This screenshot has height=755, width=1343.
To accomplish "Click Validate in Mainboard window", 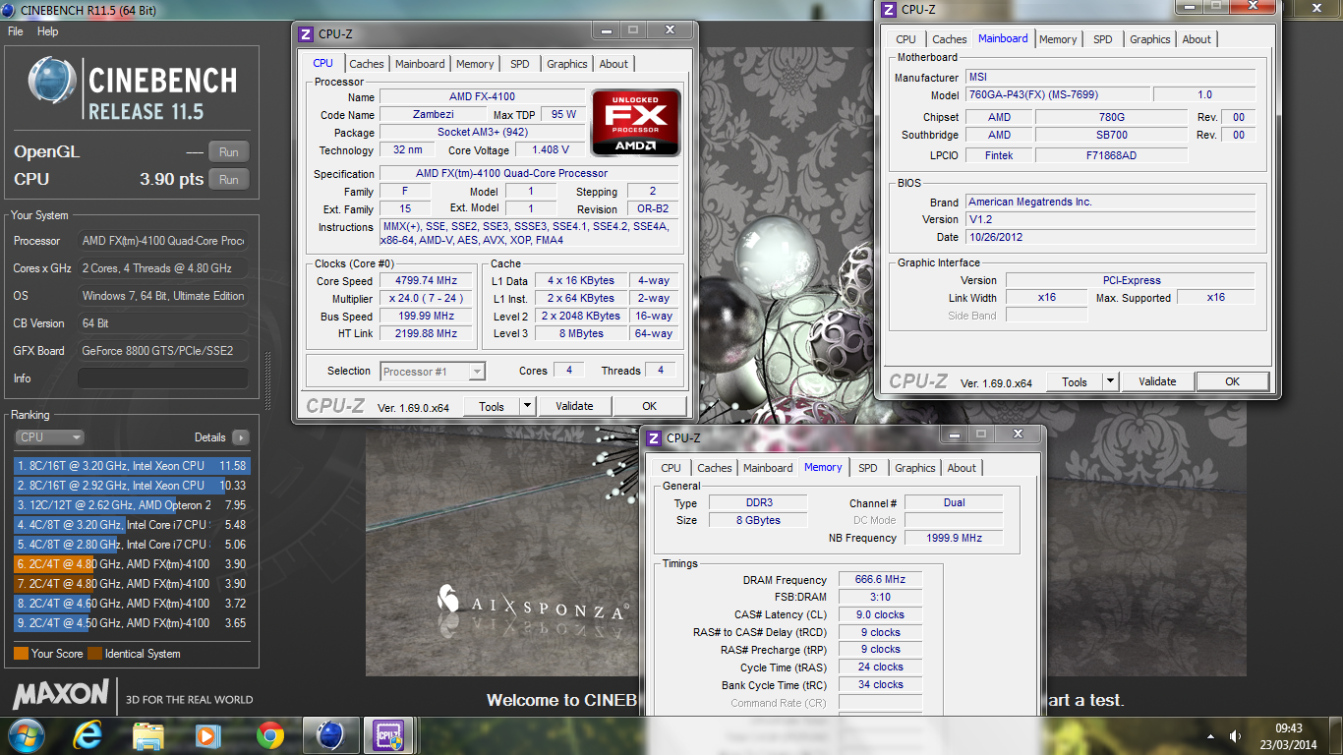I will pos(1157,381).
